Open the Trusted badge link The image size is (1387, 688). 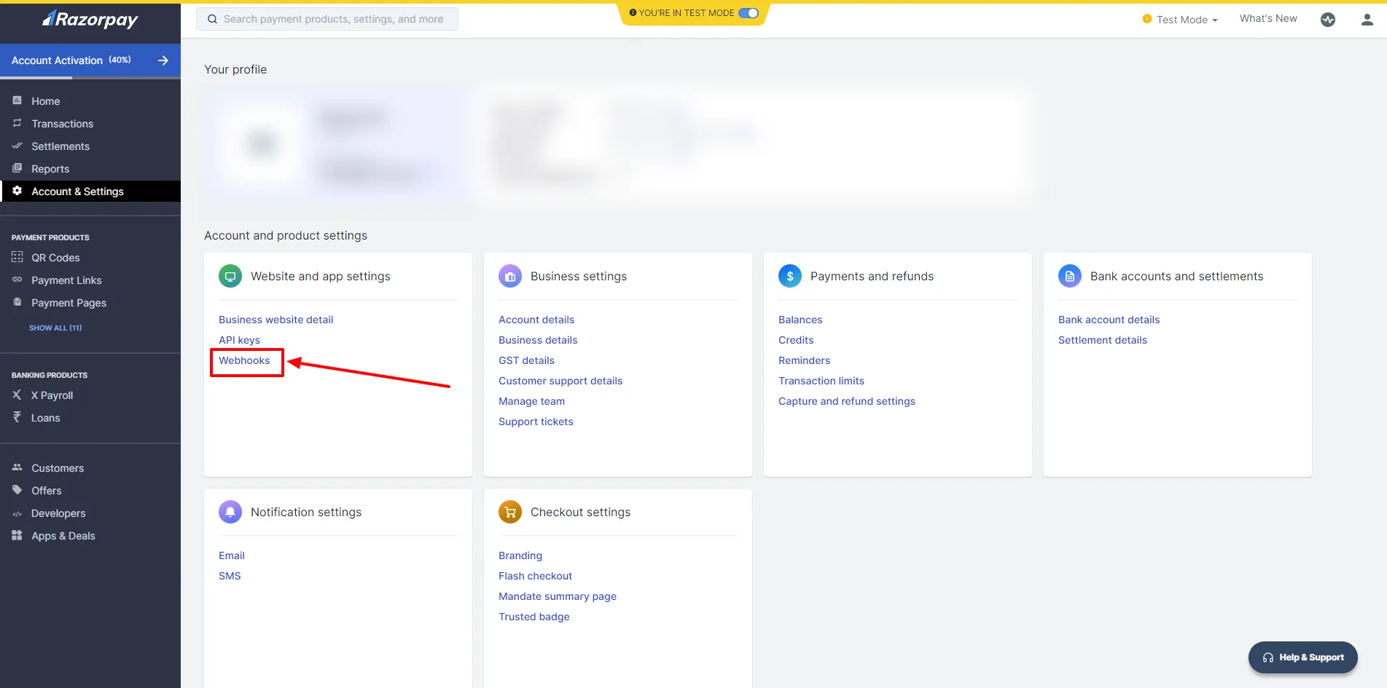click(x=534, y=617)
